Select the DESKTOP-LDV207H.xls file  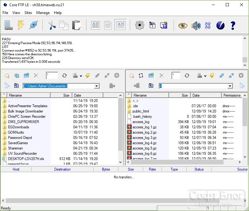point(26,159)
